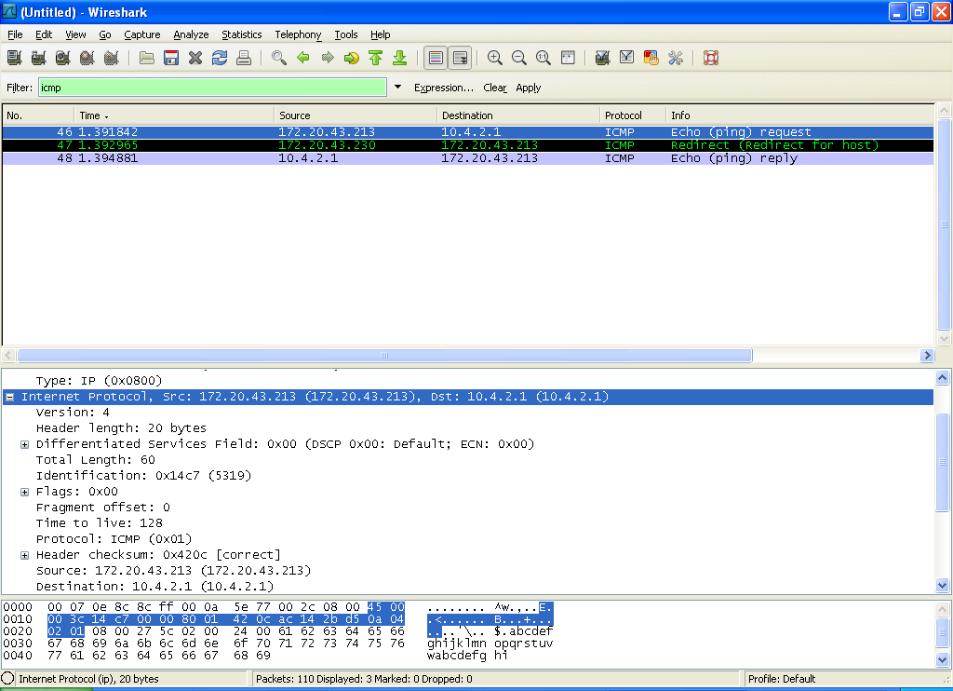Open the capture options icon
Screen dimensions: 953x691
[x=39, y=58]
